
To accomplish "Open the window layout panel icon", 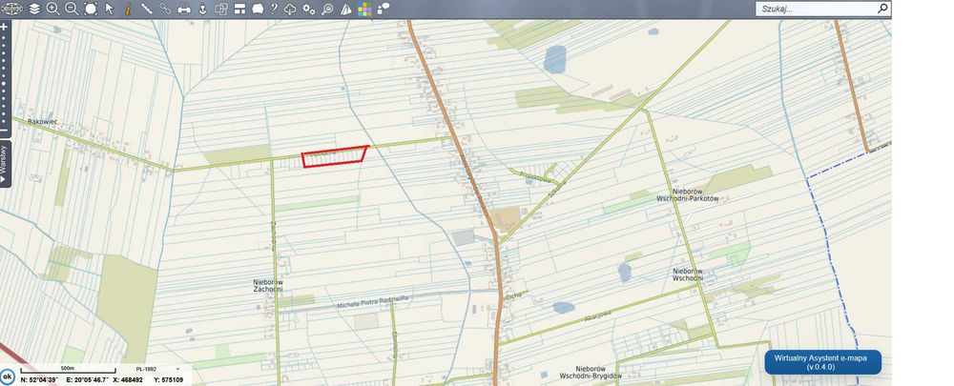I will coord(239,9).
